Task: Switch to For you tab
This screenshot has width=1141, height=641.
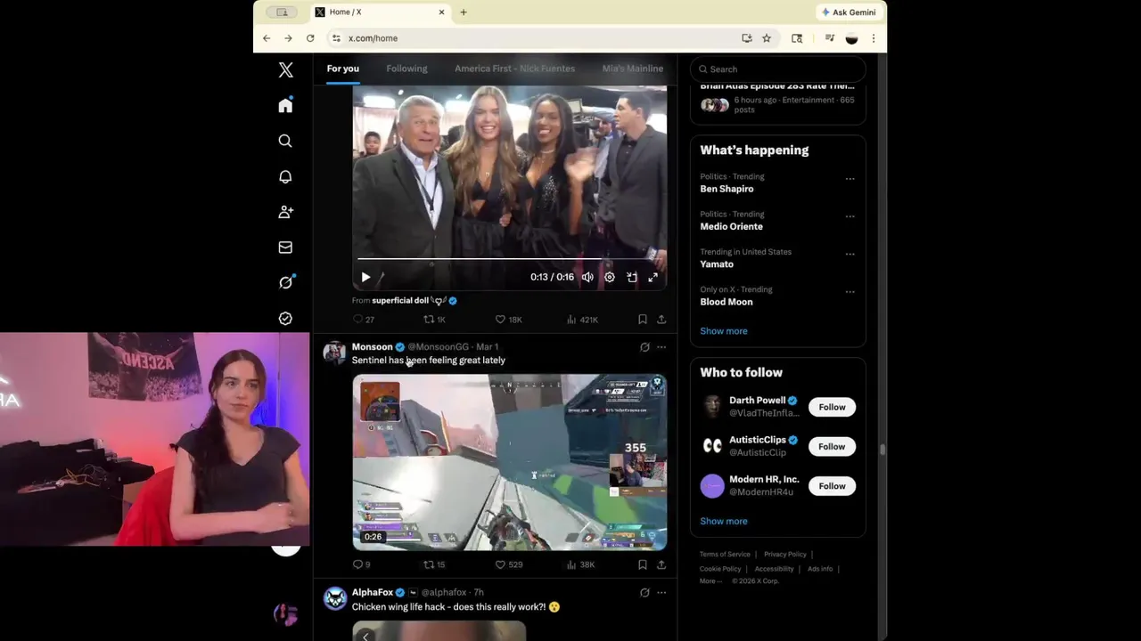Action: (342, 69)
